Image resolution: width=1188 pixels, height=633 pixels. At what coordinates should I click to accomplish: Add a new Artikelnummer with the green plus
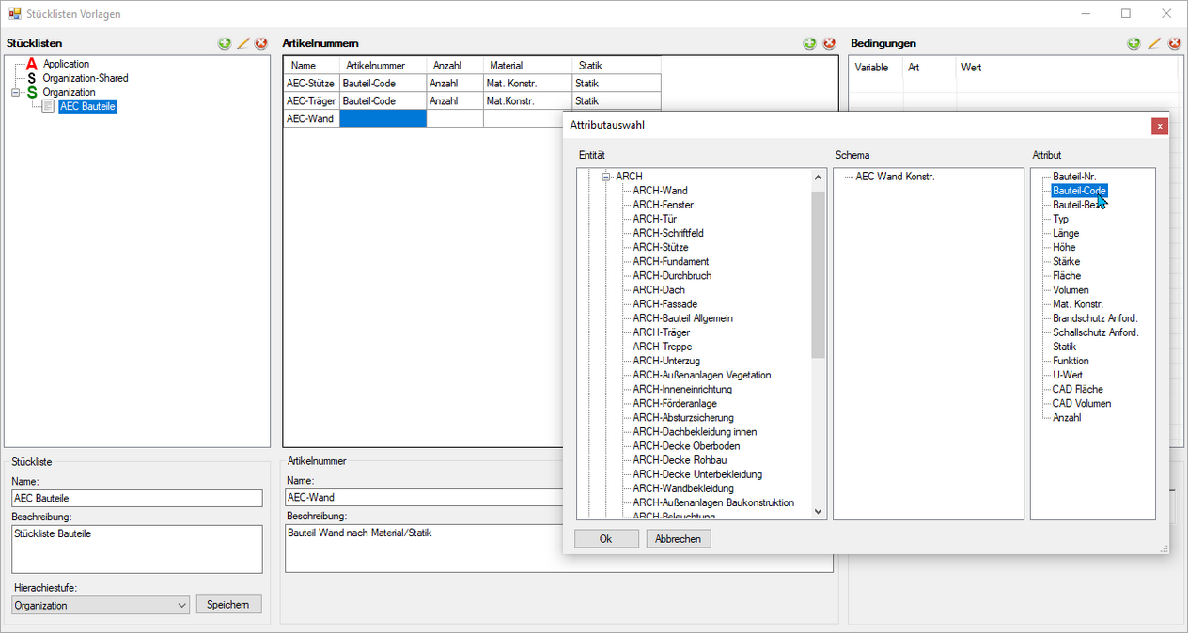(810, 43)
